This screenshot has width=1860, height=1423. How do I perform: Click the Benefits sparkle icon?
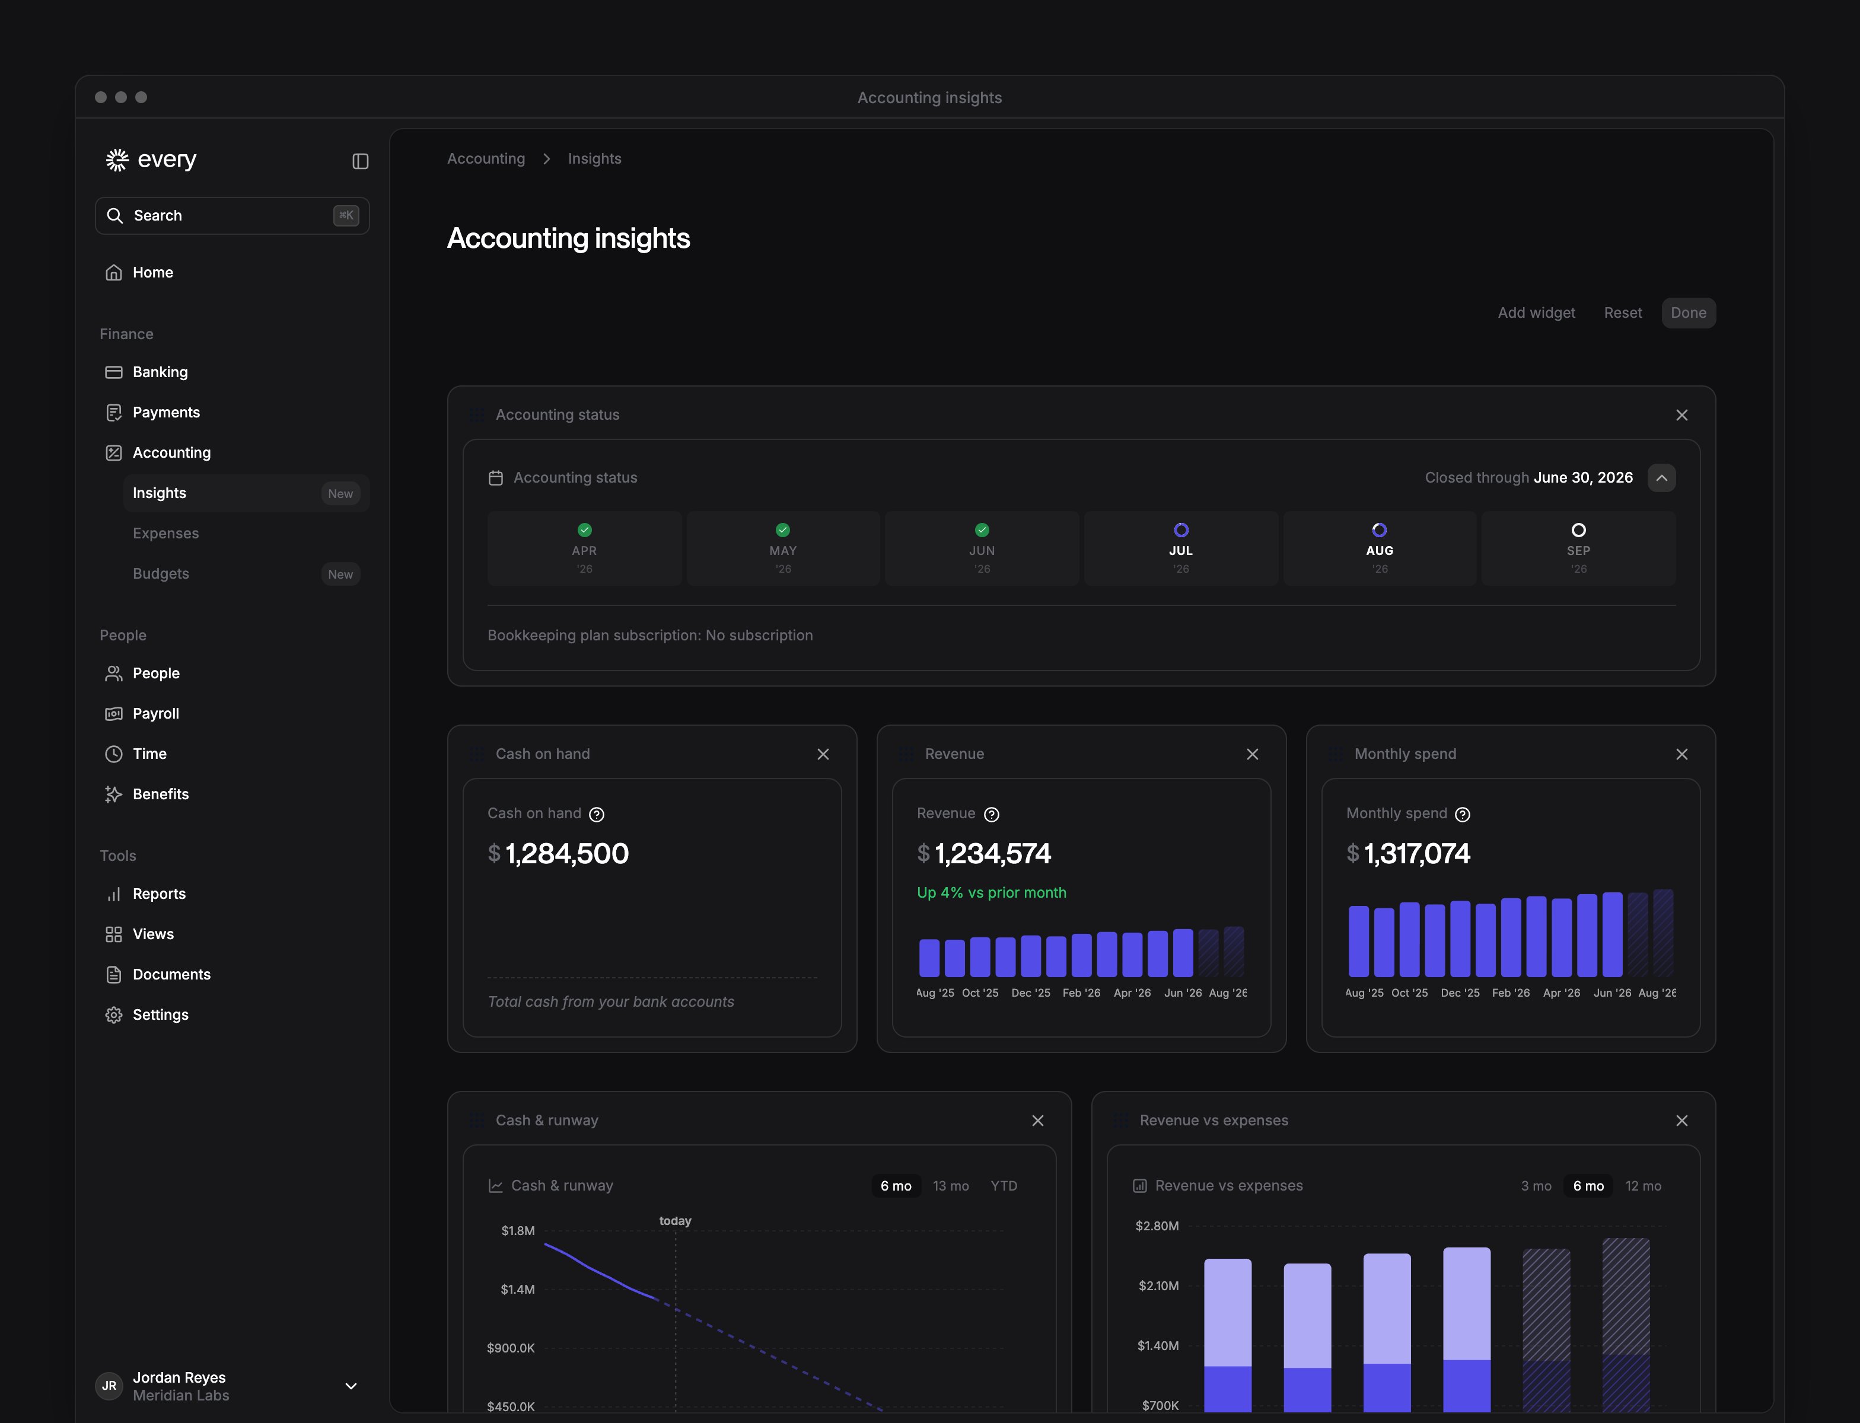(113, 795)
